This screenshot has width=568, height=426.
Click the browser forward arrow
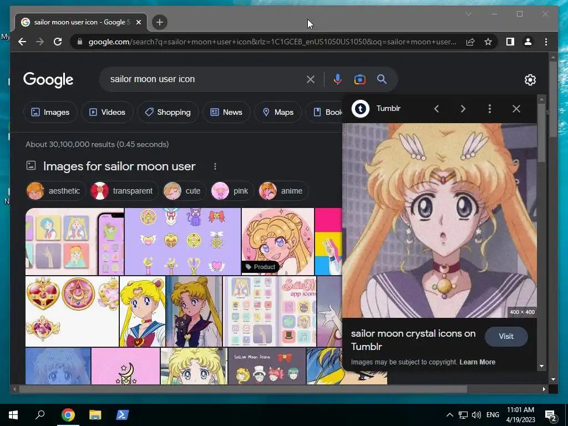[40, 42]
